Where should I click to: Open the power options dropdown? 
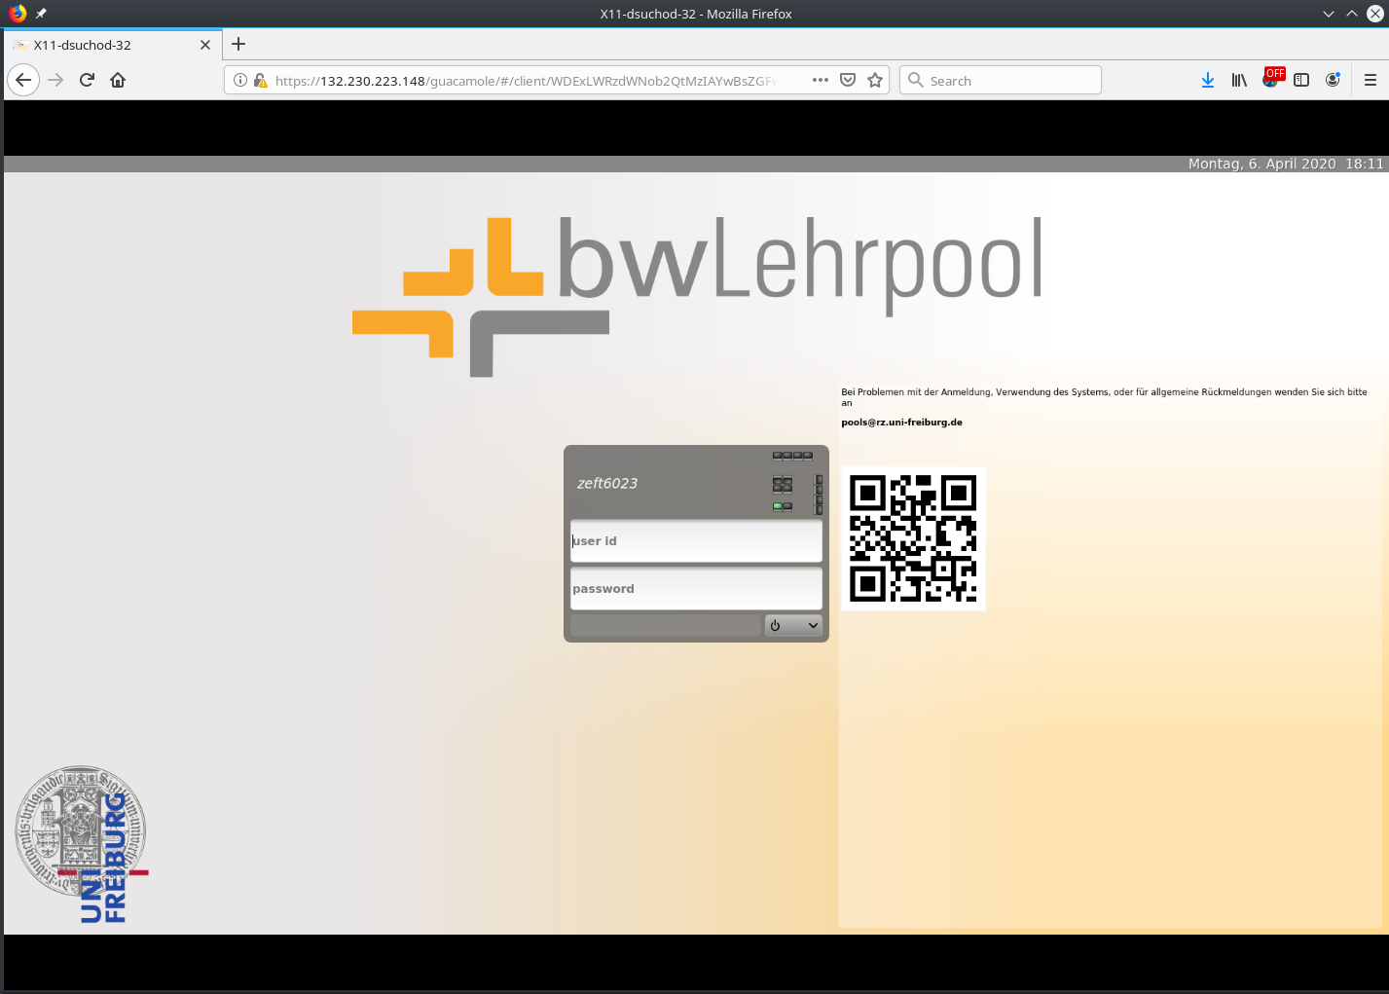(793, 625)
